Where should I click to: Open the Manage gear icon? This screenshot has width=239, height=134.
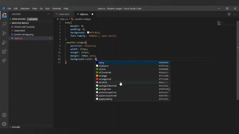(x=4, y=124)
